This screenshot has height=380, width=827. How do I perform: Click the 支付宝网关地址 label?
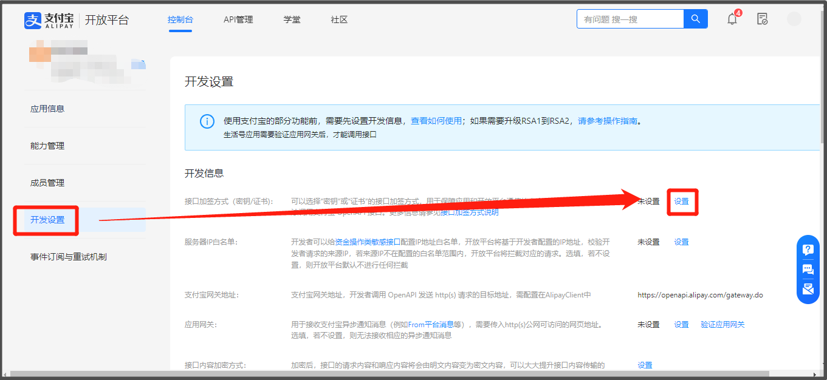click(211, 295)
